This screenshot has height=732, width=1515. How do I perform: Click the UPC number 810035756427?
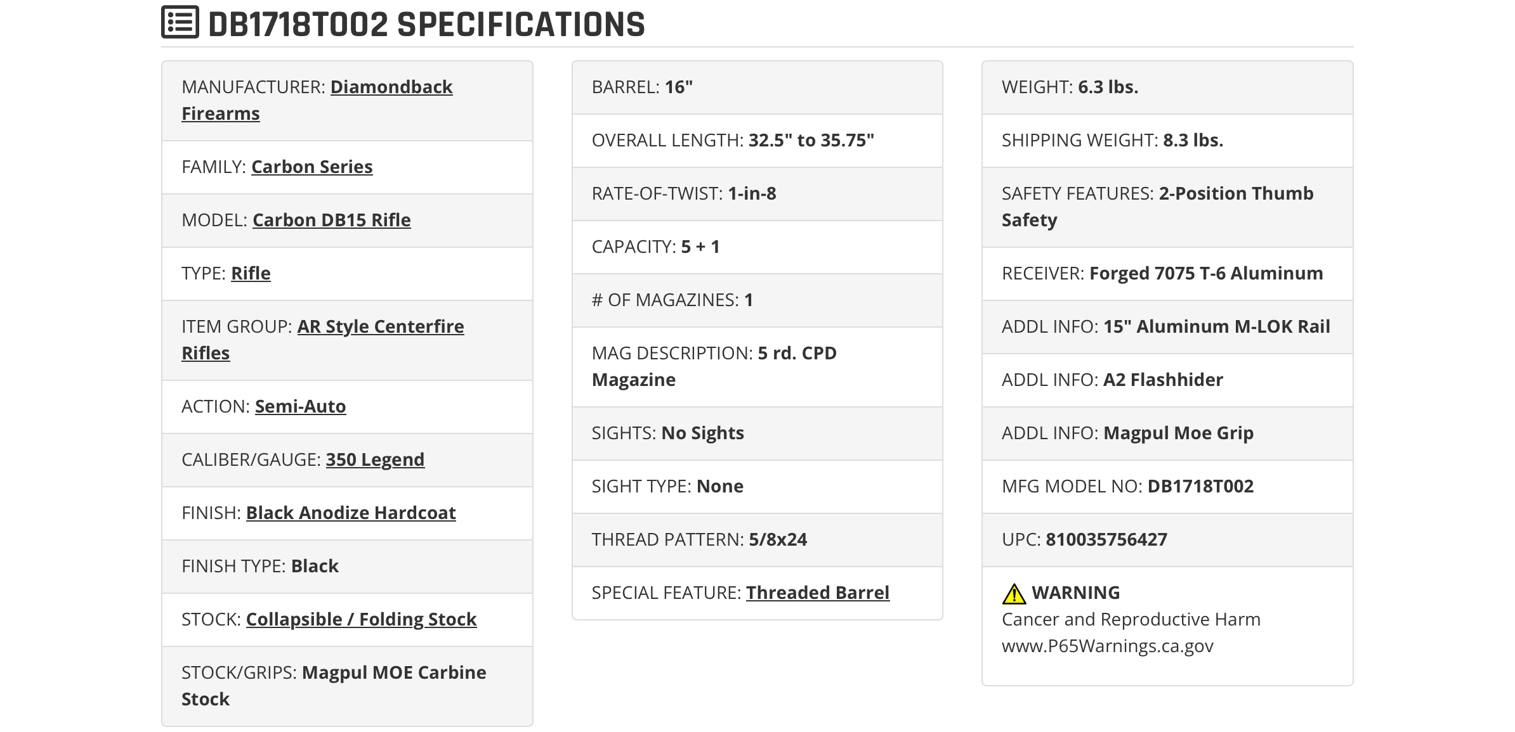1106,539
